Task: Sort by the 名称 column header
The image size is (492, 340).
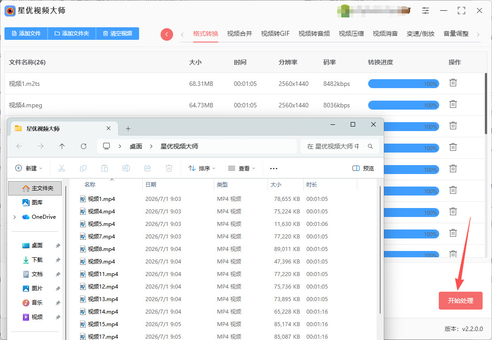Action: point(90,185)
